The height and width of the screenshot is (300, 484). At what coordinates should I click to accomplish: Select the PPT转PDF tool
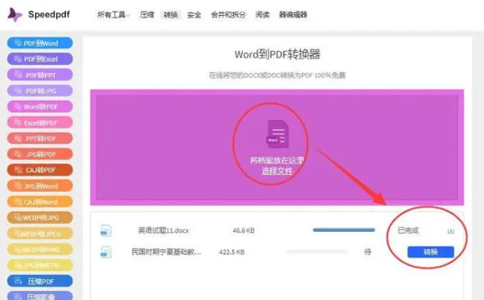click(40, 138)
